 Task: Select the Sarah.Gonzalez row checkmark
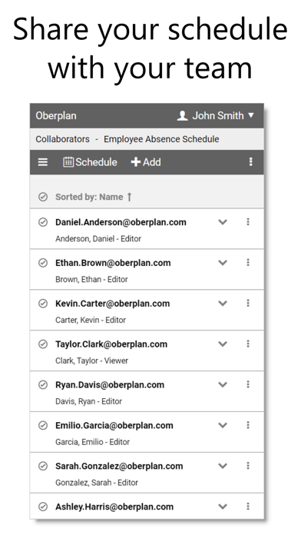coord(43,466)
